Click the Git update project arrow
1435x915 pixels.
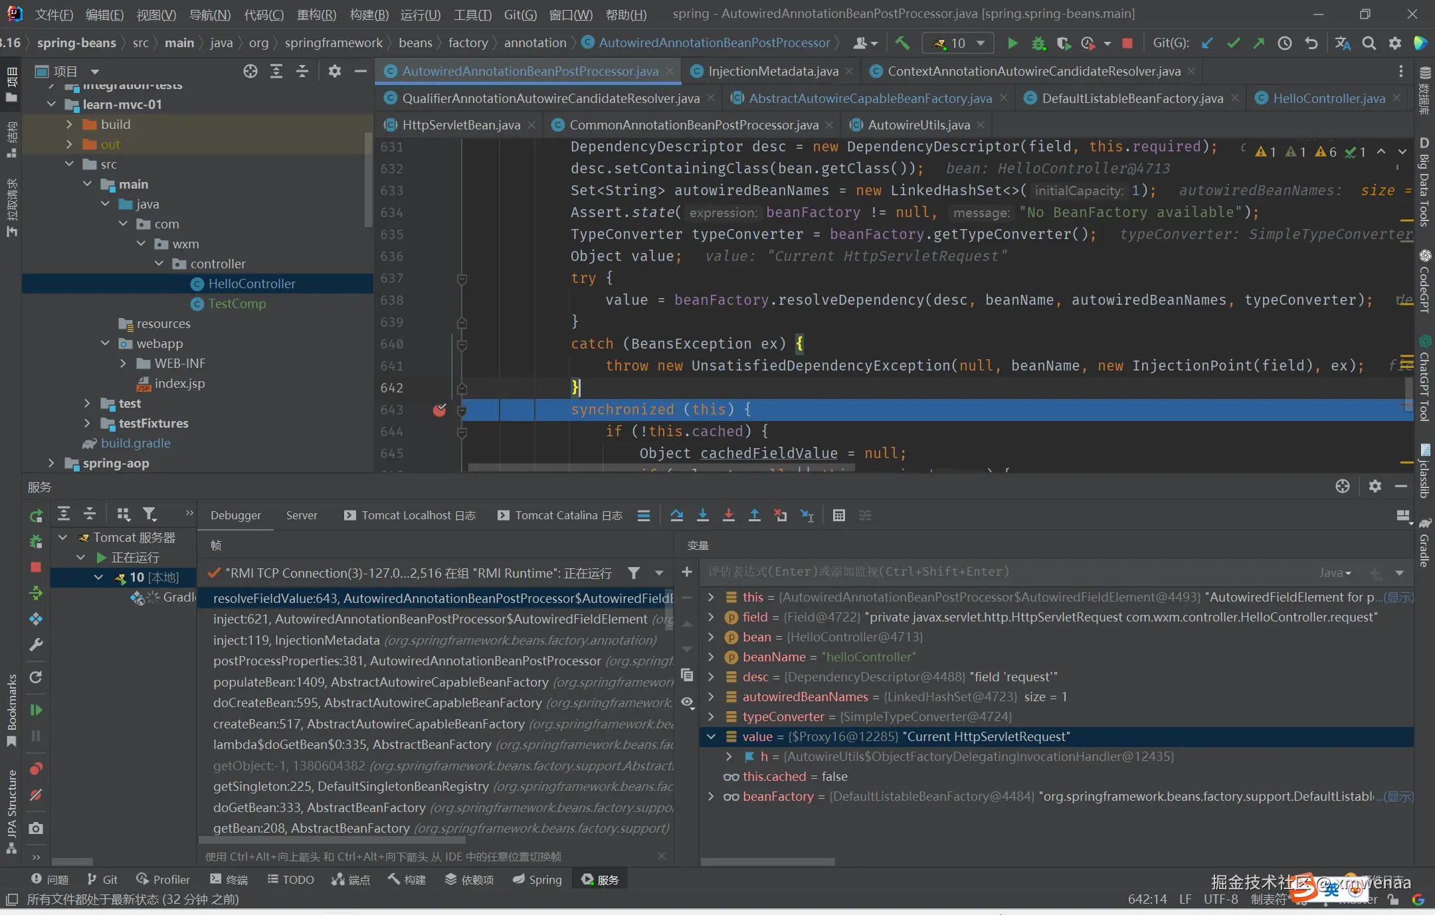pos(1207,43)
